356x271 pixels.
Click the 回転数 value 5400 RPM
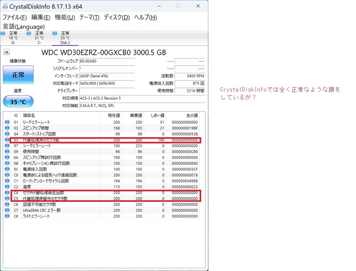click(190, 76)
